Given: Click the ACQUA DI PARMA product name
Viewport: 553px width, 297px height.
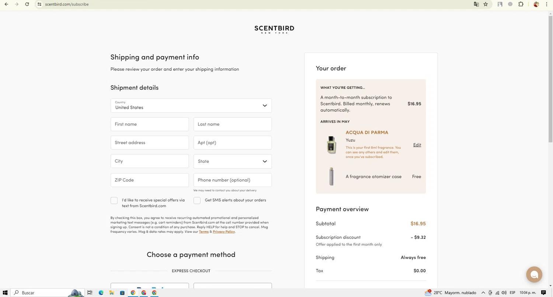Looking at the screenshot, I should pyautogui.click(x=367, y=133).
